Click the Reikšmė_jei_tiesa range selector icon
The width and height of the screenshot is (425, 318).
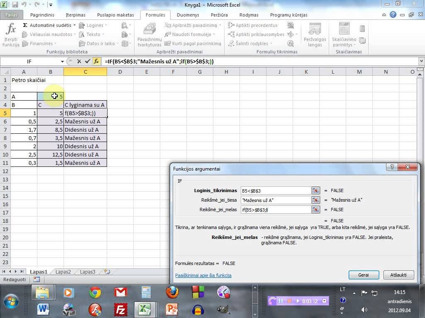315,200
